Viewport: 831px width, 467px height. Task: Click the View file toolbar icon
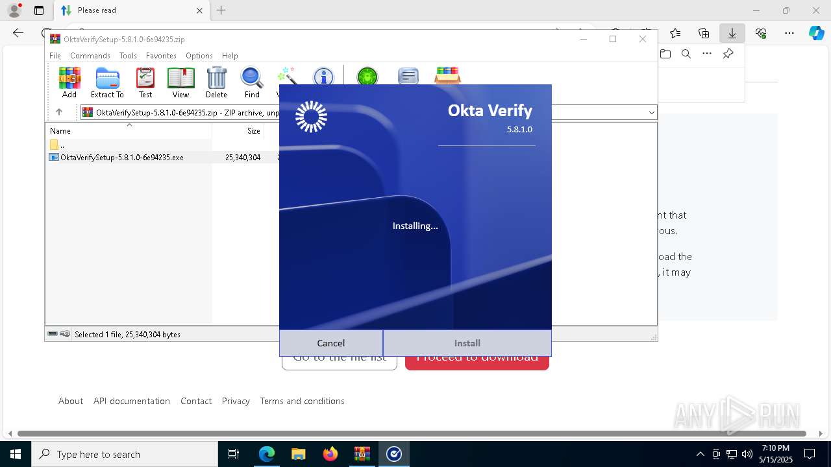180,83
